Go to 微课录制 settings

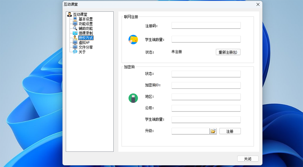[86, 33]
